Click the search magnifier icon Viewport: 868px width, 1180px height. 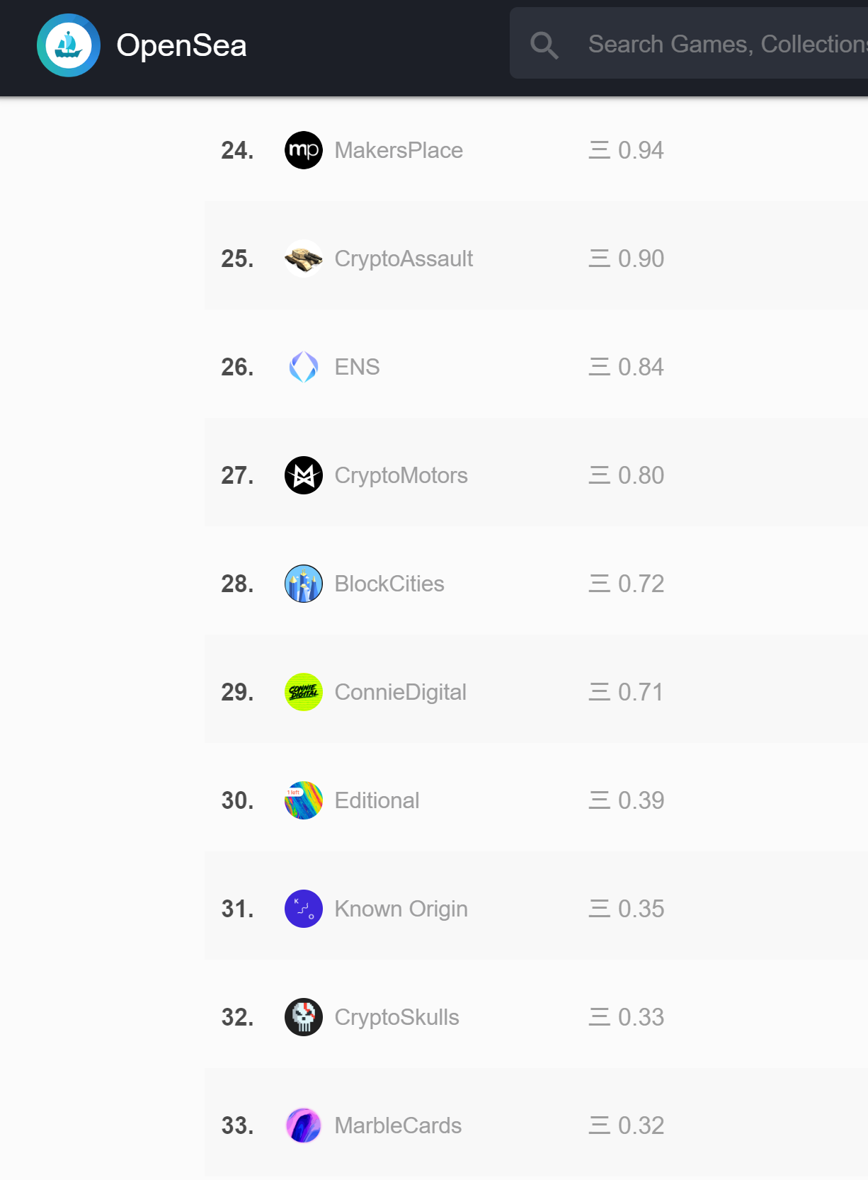(544, 45)
